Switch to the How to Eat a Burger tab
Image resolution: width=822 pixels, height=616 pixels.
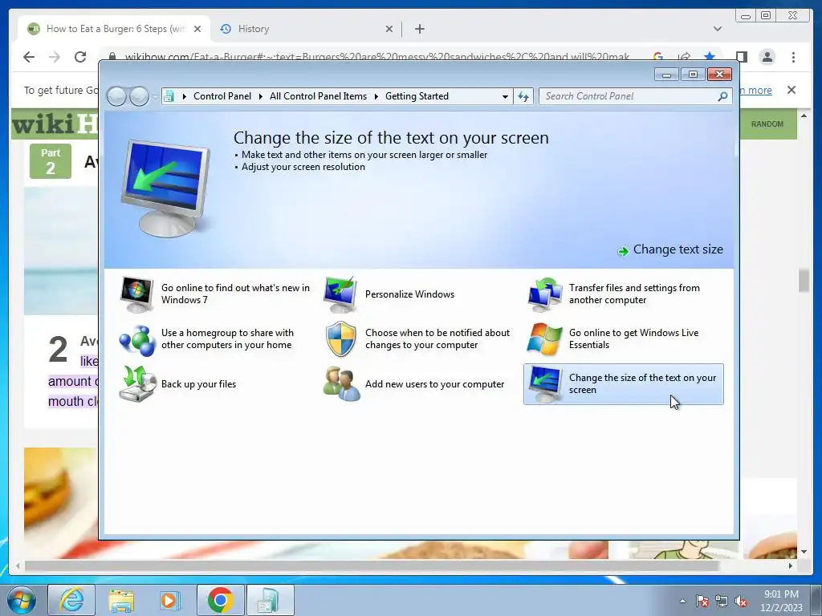click(x=114, y=29)
